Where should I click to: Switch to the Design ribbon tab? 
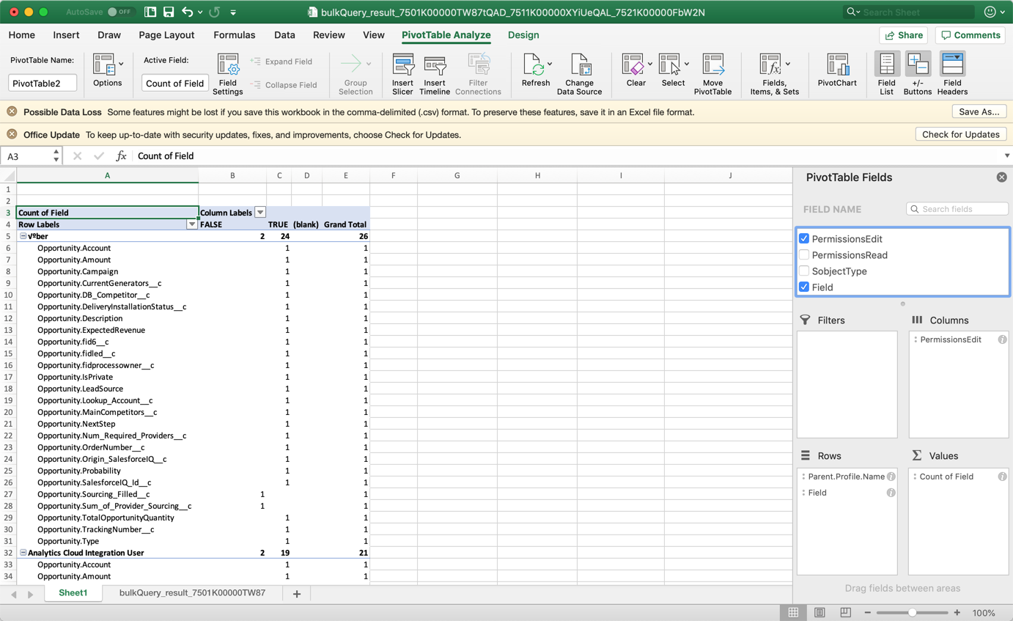[523, 34]
